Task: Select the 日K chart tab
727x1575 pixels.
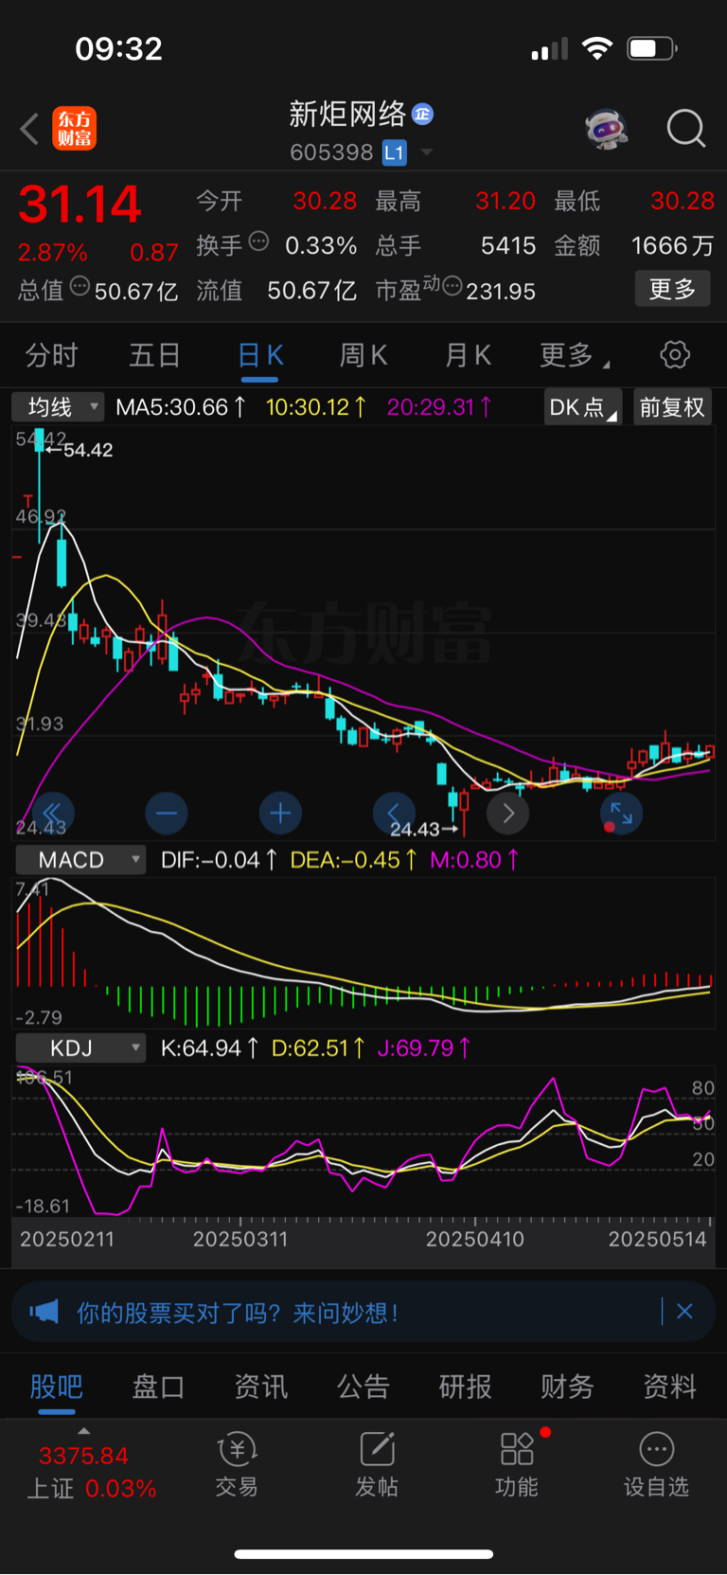Action: point(259,356)
